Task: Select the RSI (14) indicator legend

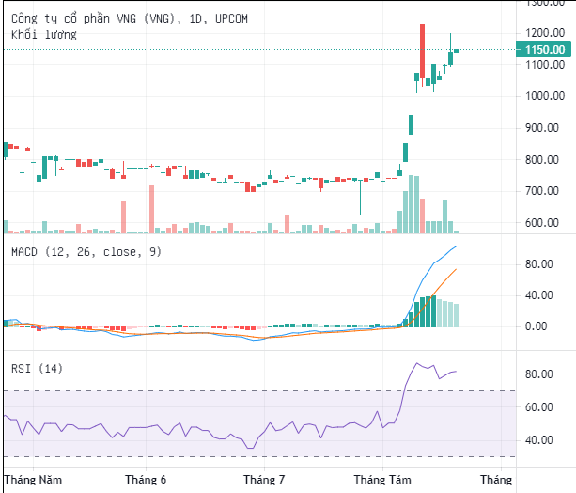Action: click(x=37, y=368)
